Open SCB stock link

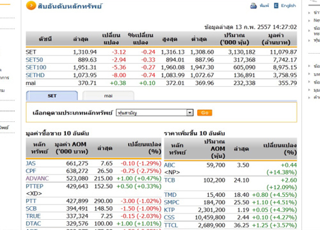click(31, 209)
